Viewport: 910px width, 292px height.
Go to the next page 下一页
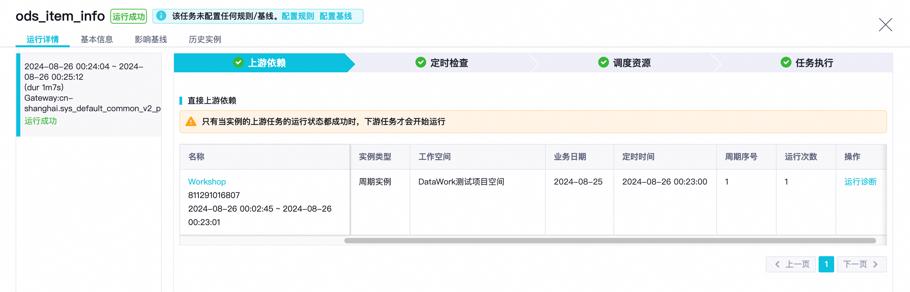862,264
